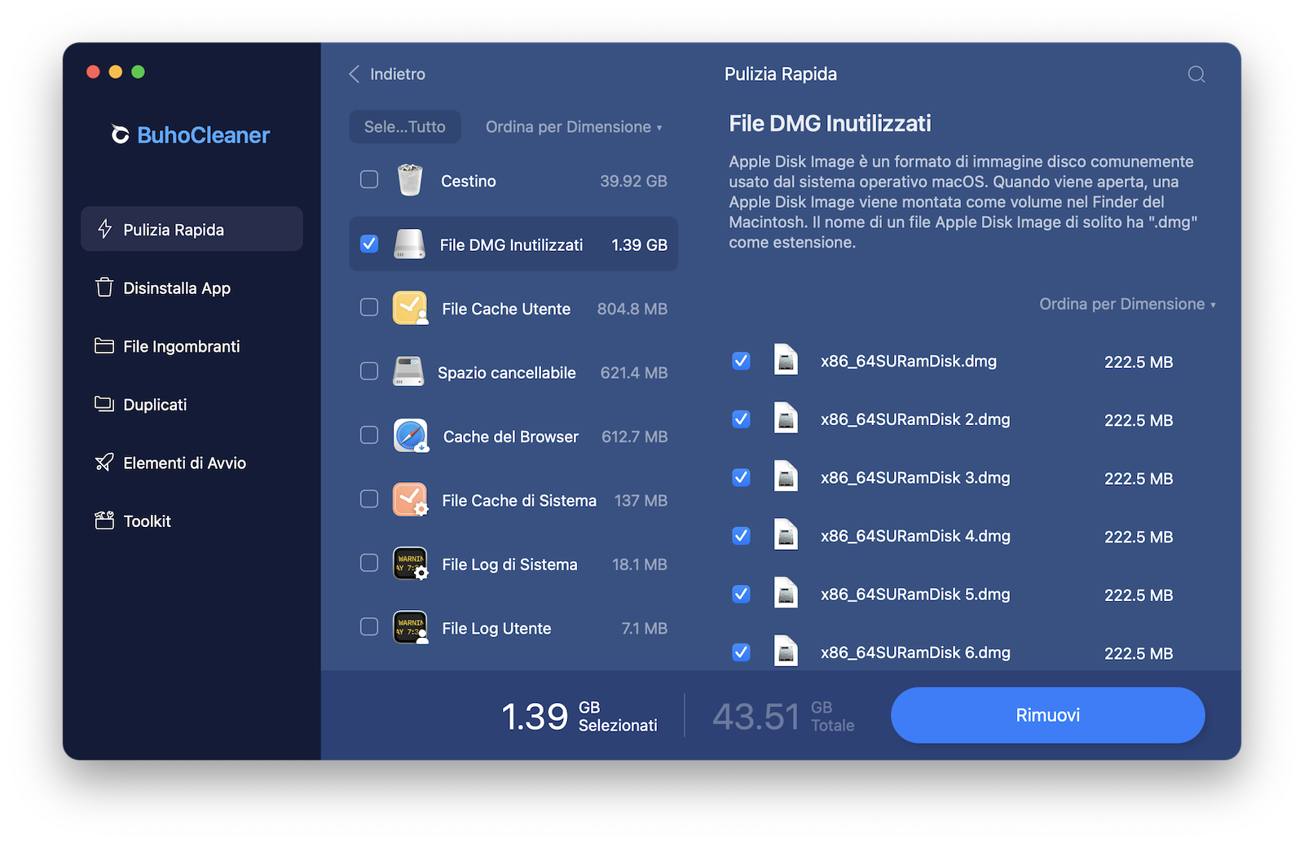The height and width of the screenshot is (843, 1304).
Task: Click the File Cache Utente yellow icon
Action: pos(410,308)
